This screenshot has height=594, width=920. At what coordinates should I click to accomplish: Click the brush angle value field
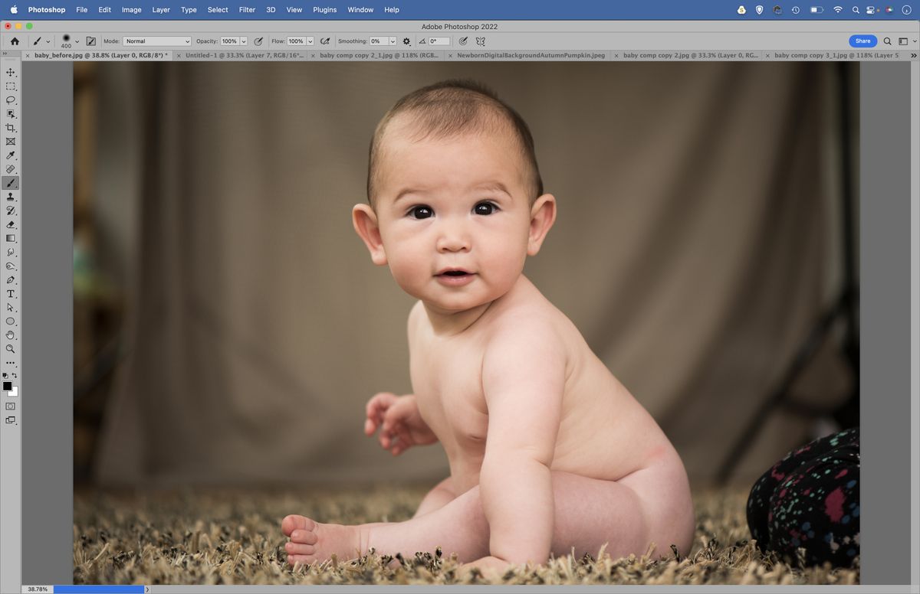tap(439, 41)
